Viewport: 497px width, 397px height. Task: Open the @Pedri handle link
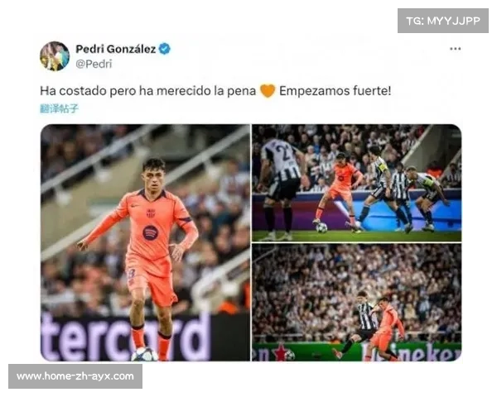pyautogui.click(x=94, y=64)
